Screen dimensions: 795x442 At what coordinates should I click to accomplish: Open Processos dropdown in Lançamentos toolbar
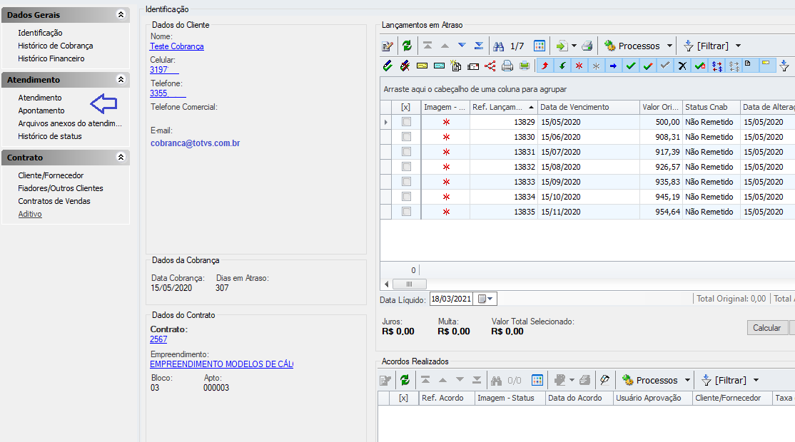click(639, 46)
